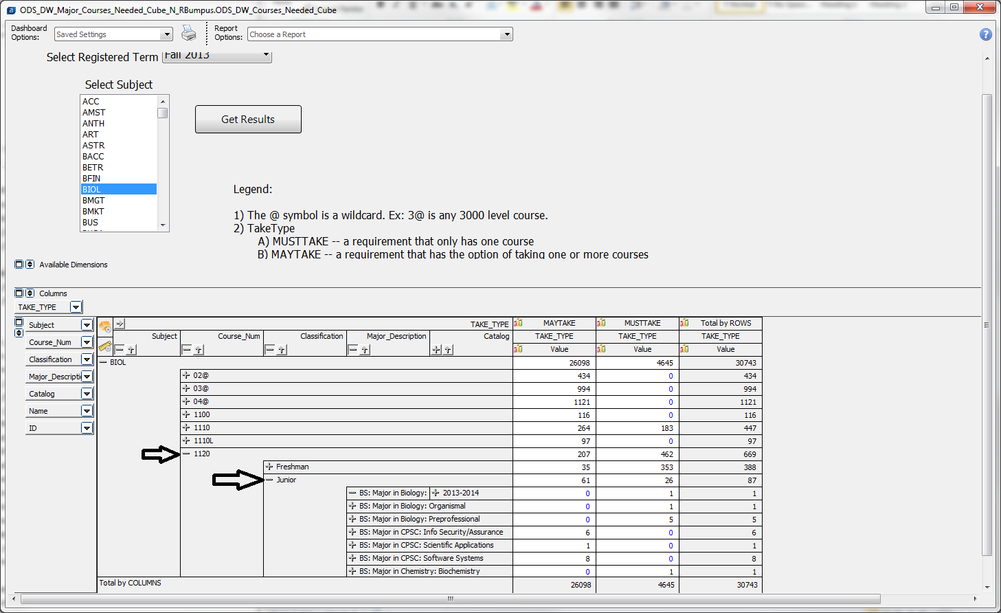Click the Get Results button
This screenshot has height=613, width=1001.
pyautogui.click(x=248, y=119)
